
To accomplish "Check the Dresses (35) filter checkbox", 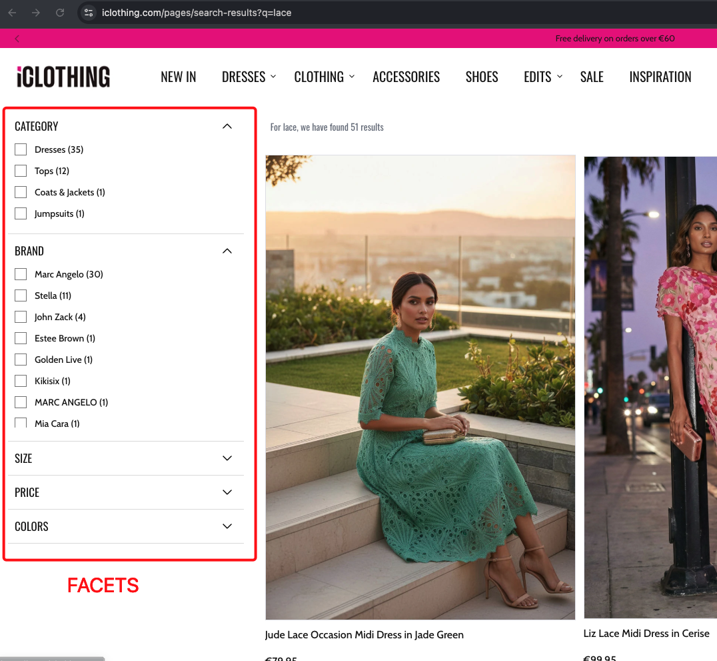I will 20,149.
